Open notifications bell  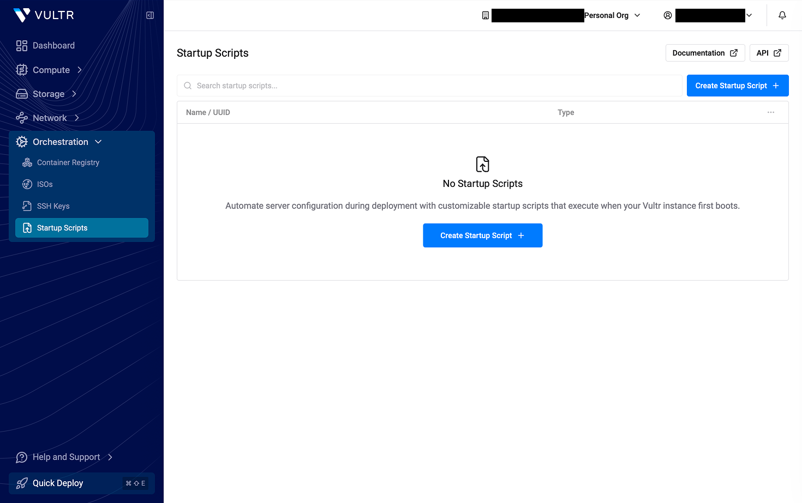782,15
